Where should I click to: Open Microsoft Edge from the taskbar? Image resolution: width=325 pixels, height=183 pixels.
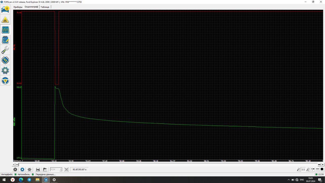21,180
